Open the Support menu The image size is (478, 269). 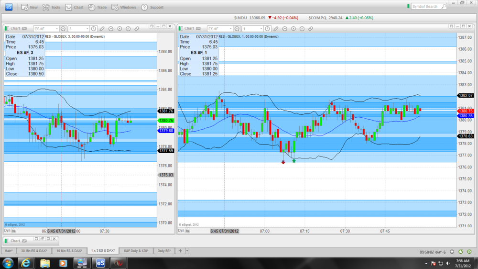click(152, 7)
